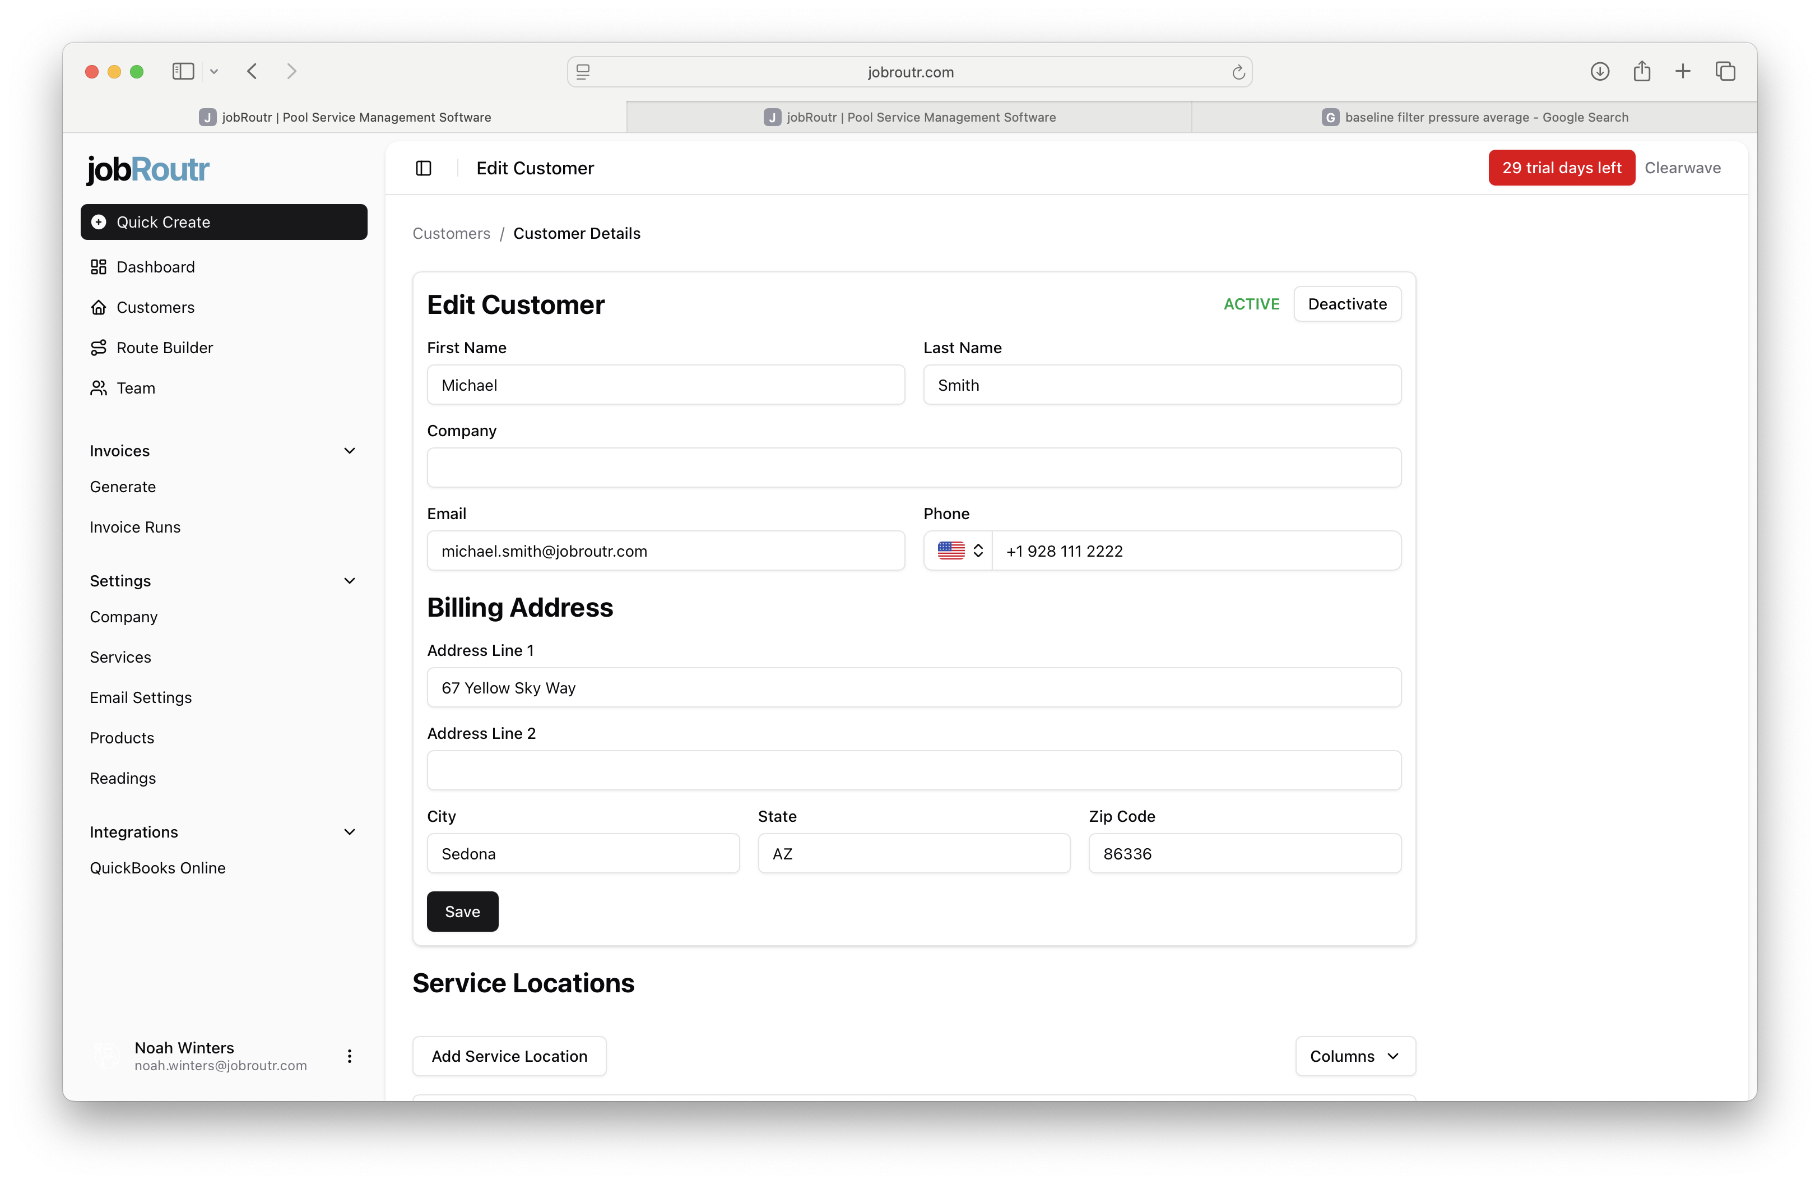Open a new tab with the plus icon
This screenshot has height=1184, width=1820.
(x=1683, y=71)
